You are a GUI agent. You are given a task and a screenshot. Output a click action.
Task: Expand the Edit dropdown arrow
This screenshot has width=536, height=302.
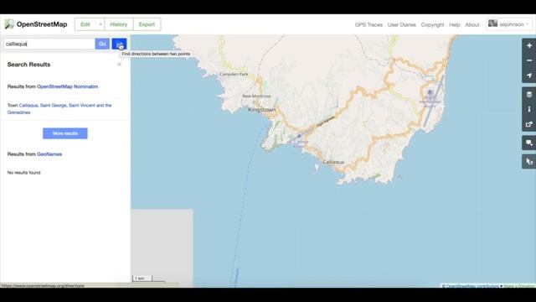(x=100, y=24)
